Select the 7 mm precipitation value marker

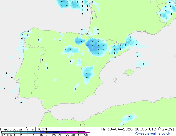click(x=93, y=49)
